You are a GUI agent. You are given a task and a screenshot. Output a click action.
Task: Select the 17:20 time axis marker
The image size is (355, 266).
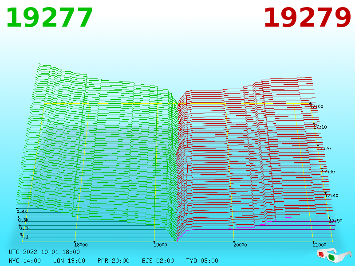tap(324, 149)
